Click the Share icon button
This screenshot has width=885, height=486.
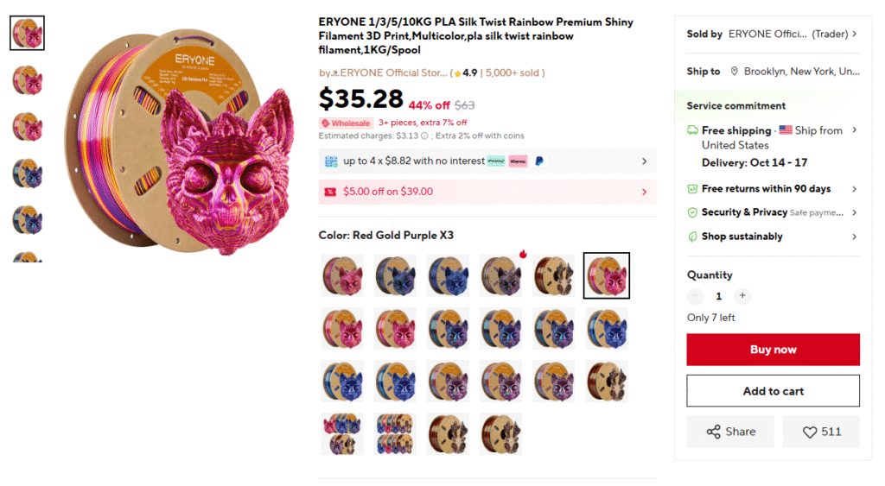pyautogui.click(x=714, y=432)
